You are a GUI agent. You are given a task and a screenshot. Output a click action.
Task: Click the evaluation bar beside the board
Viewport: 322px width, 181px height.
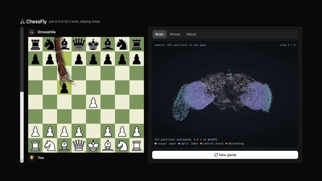[x=22, y=95]
